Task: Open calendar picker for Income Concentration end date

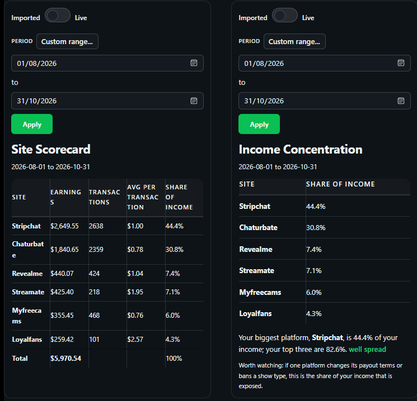Action: [401, 101]
